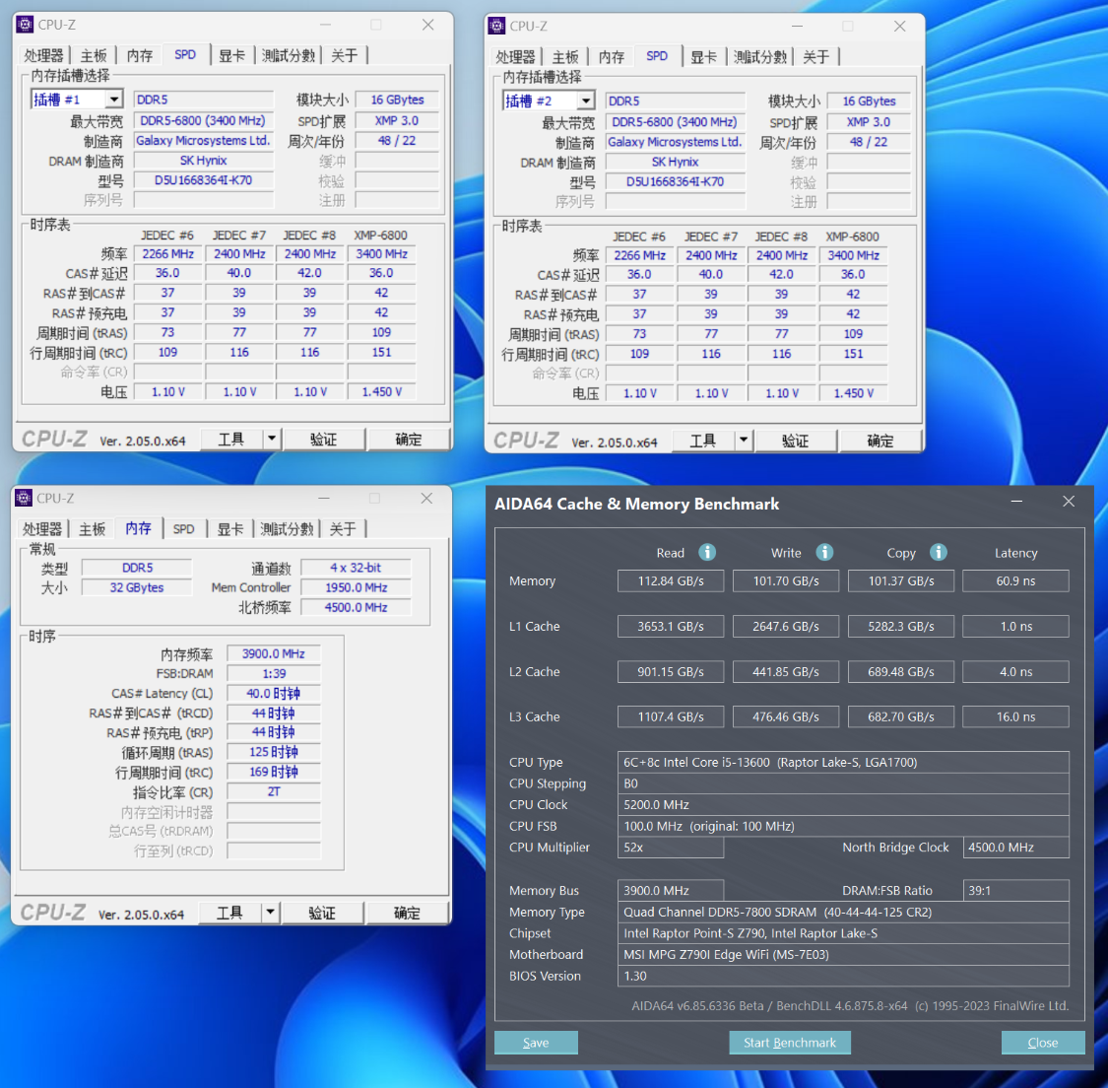The image size is (1108, 1088).
Task: Click the Memory Copy value 101.37 GB/s
Action: [901, 580]
